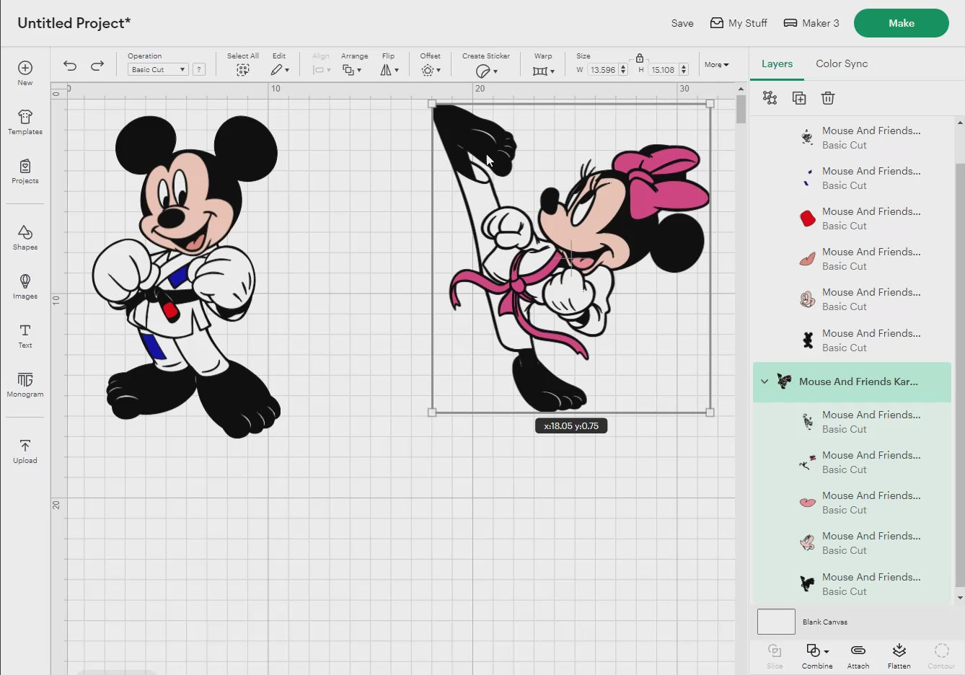965x675 pixels.
Task: Click the Duplicate layer icon
Action: [x=799, y=98]
